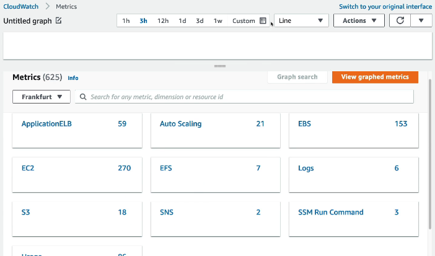Screen dimensions: 435x256
Task: Select the 1h time range
Action: [126, 21]
